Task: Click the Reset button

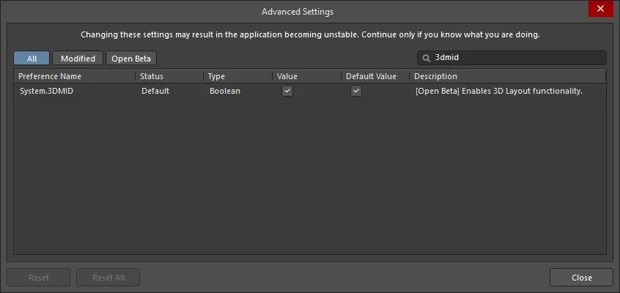Action: pos(38,278)
